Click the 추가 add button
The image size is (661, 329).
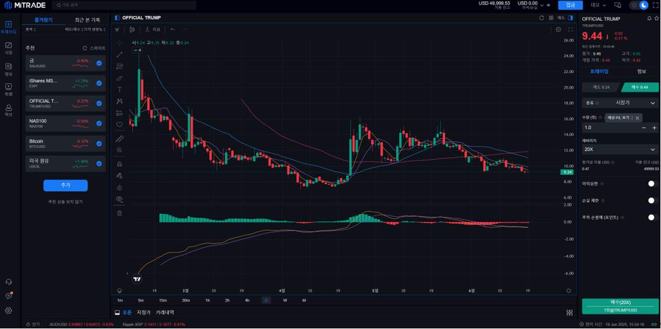pyautogui.click(x=65, y=185)
